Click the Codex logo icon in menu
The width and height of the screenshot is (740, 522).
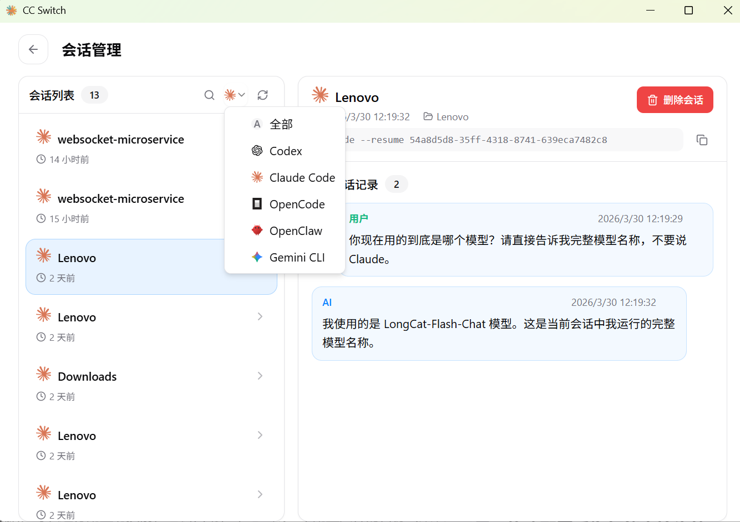click(x=257, y=151)
